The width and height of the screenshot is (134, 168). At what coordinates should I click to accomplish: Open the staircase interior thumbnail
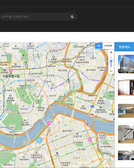pos(126,134)
